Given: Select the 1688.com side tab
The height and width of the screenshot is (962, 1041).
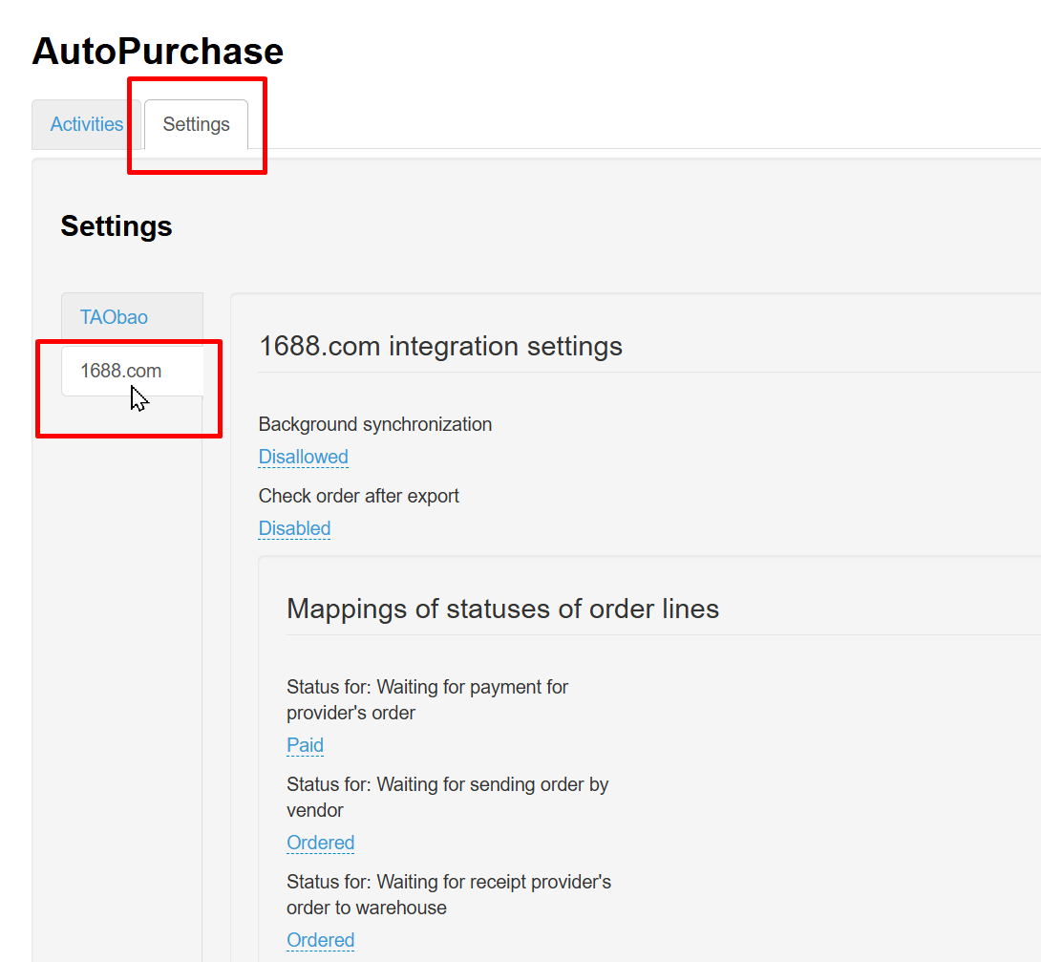Looking at the screenshot, I should click(x=121, y=371).
